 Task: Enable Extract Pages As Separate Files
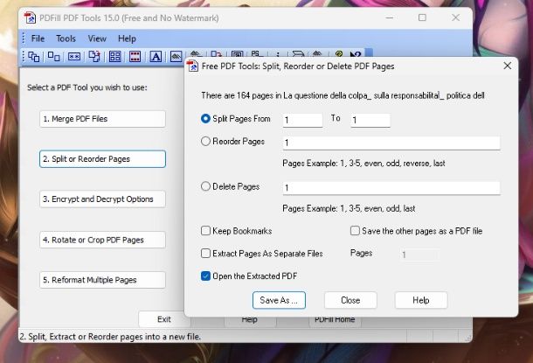[205, 254]
